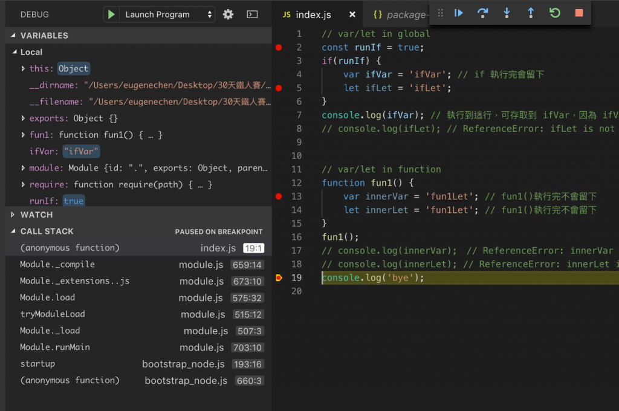Click the Step Out arrow icon
Screen dimensions: 619x411
coord(531,13)
